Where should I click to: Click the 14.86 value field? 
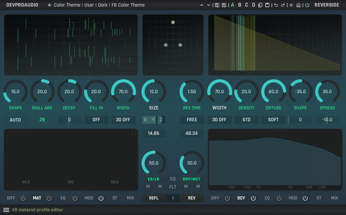(x=154, y=133)
